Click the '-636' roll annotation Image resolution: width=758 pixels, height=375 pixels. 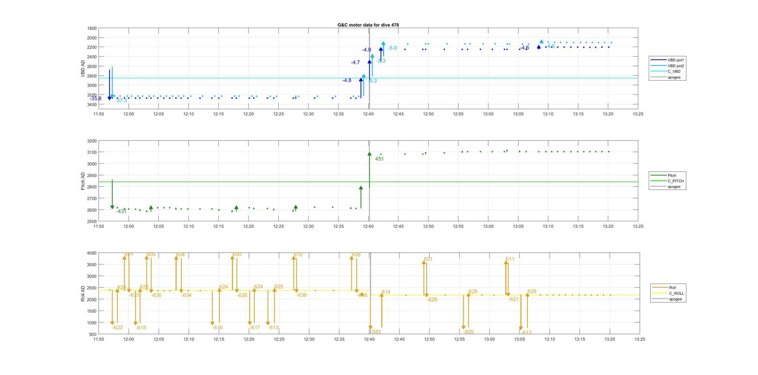click(x=302, y=295)
